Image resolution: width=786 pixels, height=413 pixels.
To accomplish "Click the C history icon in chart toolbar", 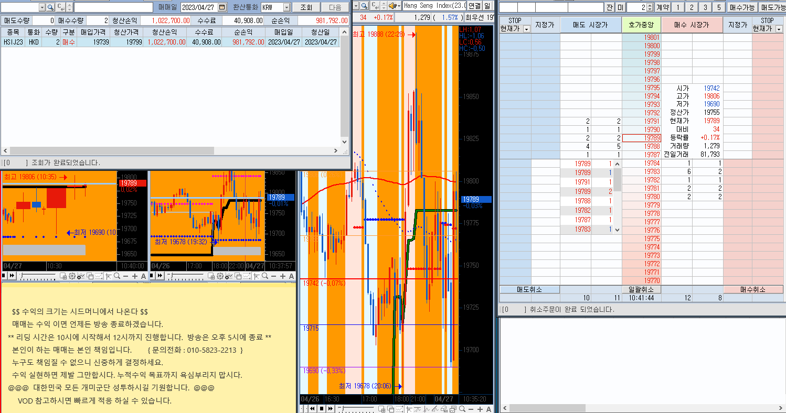I will 375,6.
